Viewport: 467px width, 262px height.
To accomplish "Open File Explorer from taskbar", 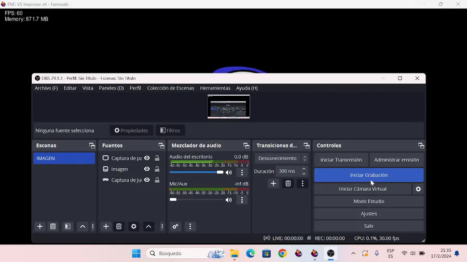I will [x=235, y=253].
